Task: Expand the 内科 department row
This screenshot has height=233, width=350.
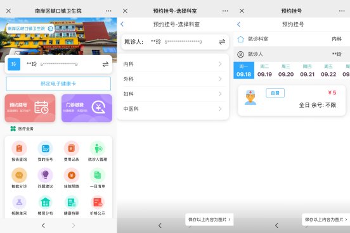Action: (173, 64)
